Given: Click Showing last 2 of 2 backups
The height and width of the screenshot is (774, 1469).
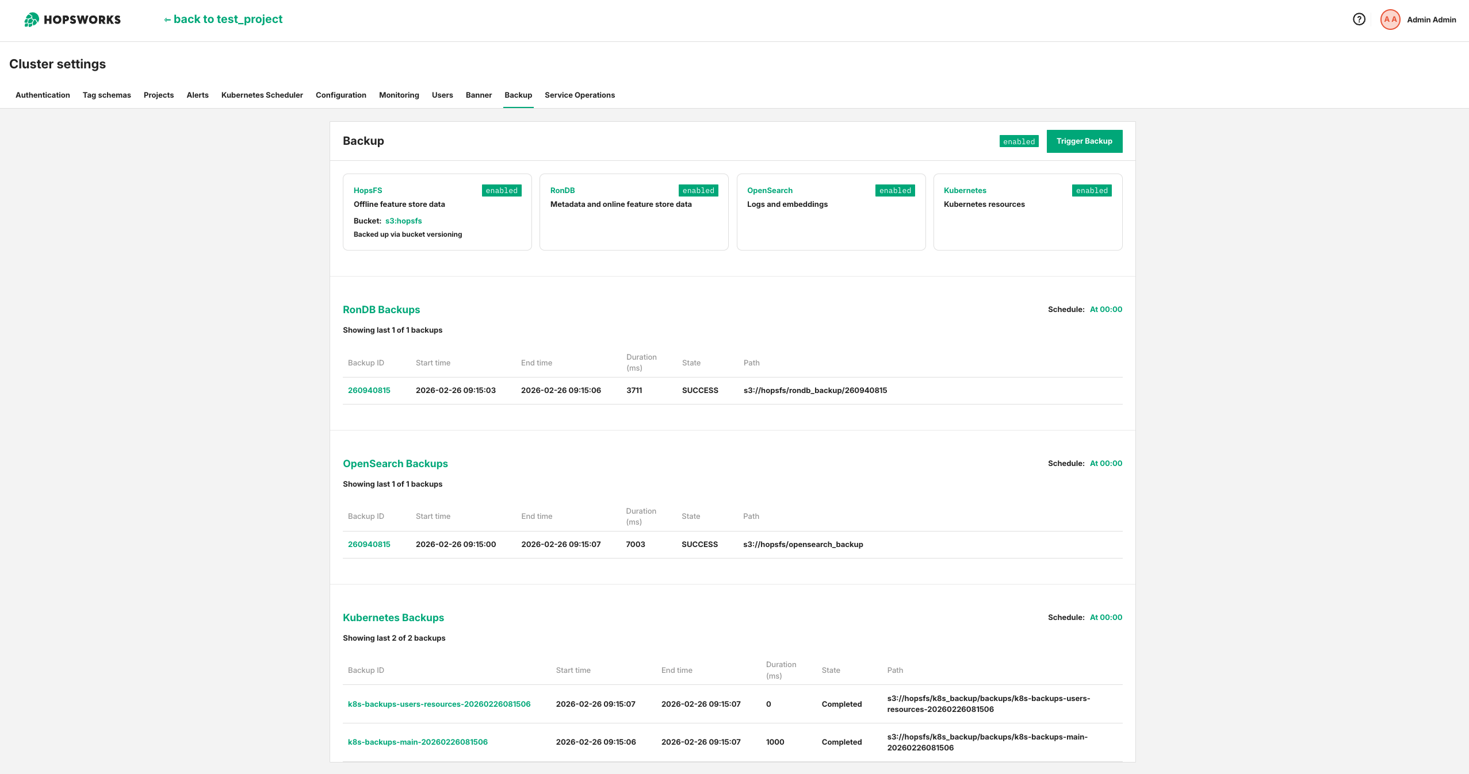Looking at the screenshot, I should [394, 638].
